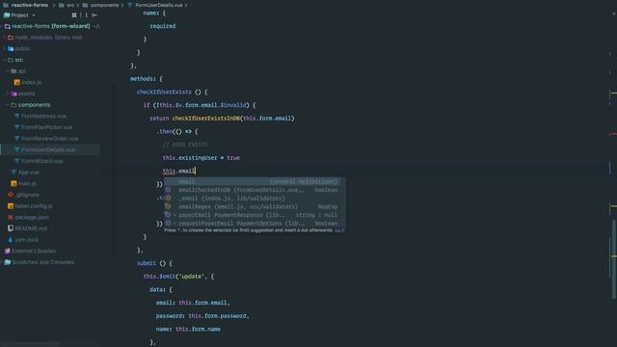Click the index.js JavaScript file icon
This screenshot has height=347, width=617.
click(17, 83)
